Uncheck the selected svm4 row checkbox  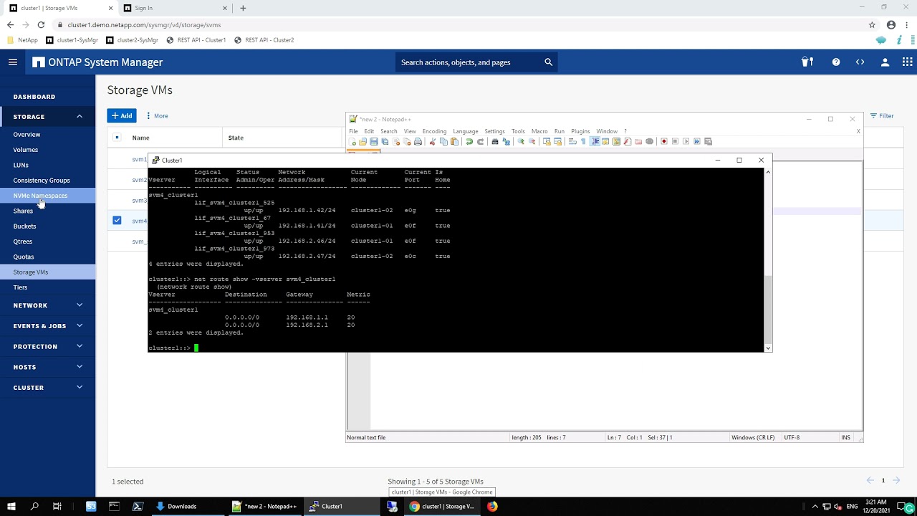[x=117, y=220]
